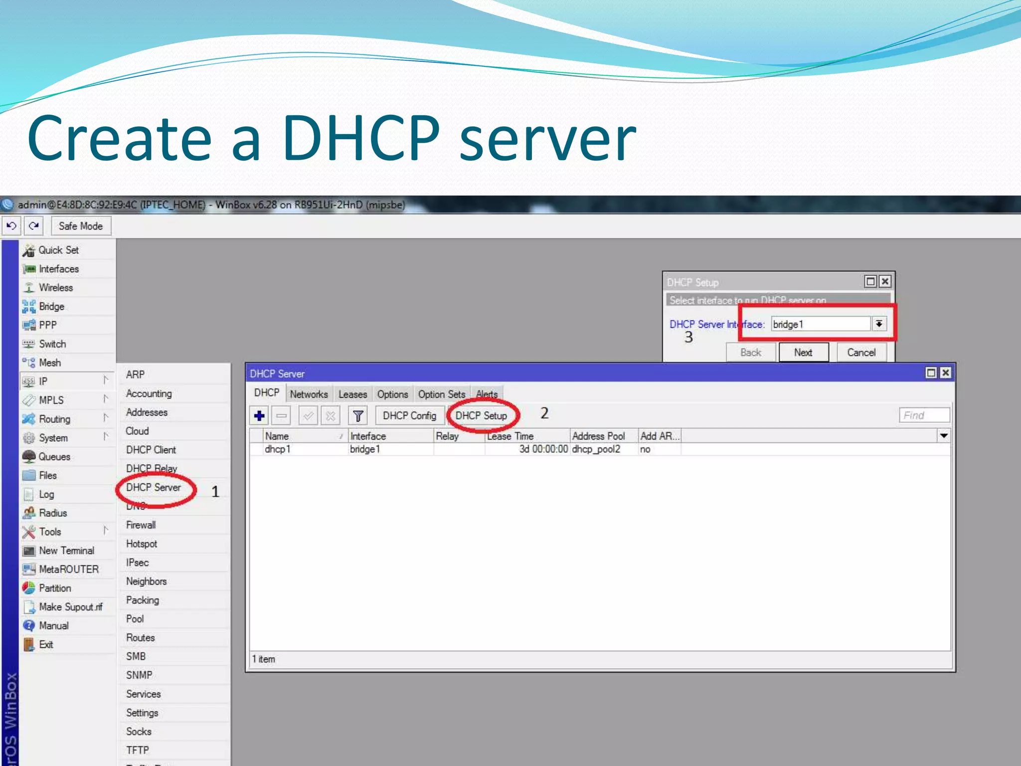The height and width of the screenshot is (766, 1021).
Task: Switch to the Options tab
Action: (392, 394)
